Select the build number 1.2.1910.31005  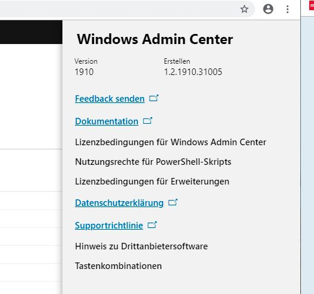[x=193, y=72]
